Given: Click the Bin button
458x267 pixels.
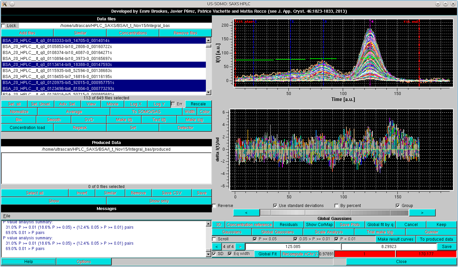Looking at the screenshot, I should click(19, 120).
